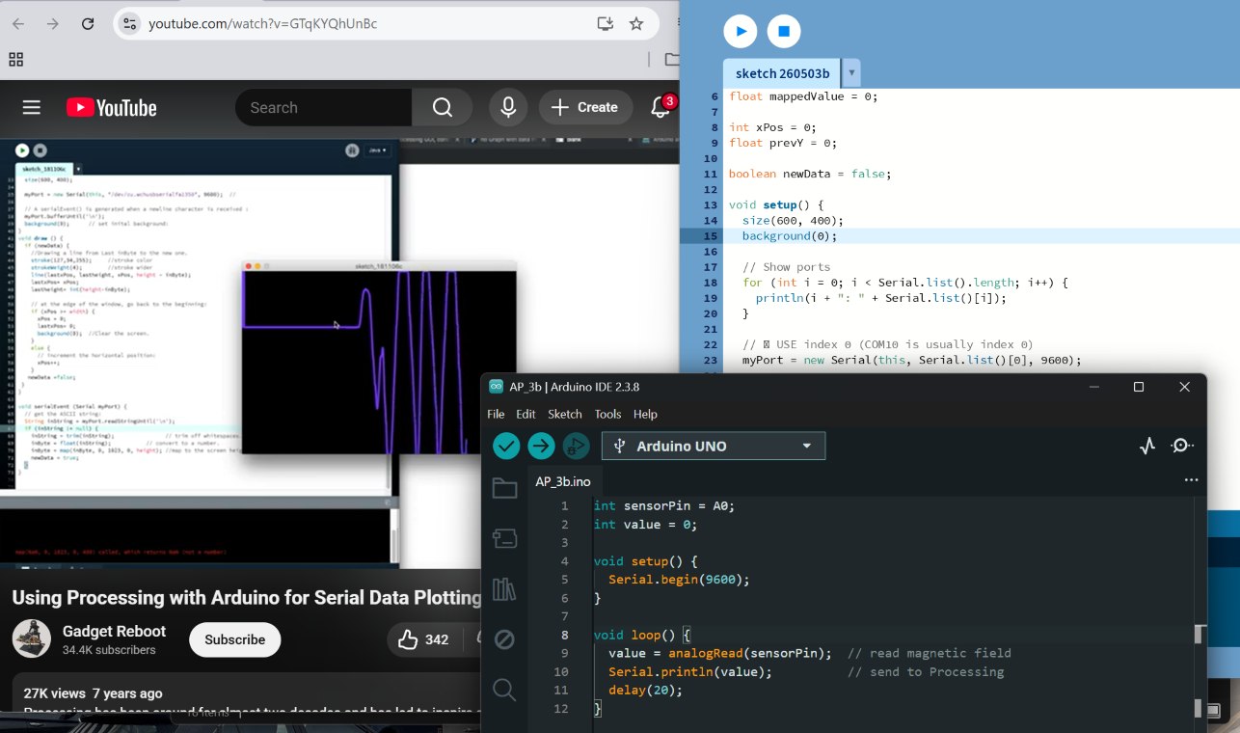Open the Debug panel in Arduino sidebar
Viewport: 1240px width, 733px height.
[504, 639]
